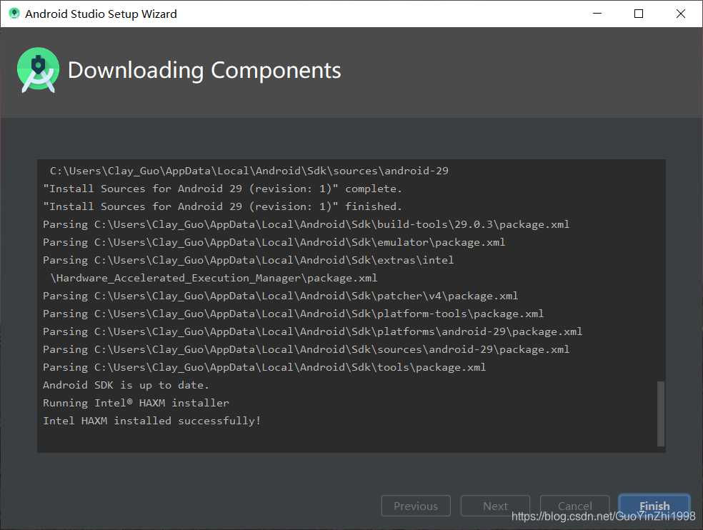703x530 pixels.
Task: Click the Previous button
Action: point(415,505)
